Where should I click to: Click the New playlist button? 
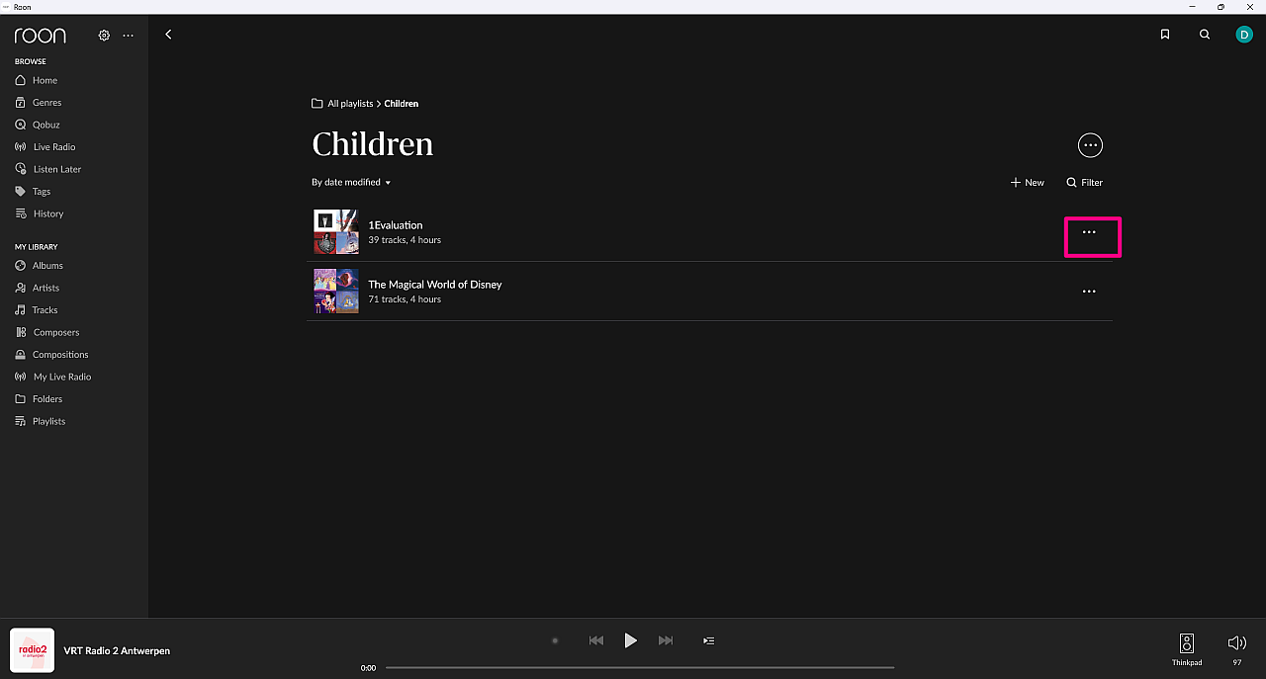point(1027,183)
